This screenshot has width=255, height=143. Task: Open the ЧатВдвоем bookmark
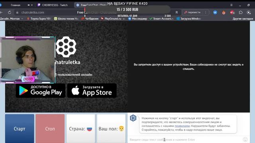[90, 19]
